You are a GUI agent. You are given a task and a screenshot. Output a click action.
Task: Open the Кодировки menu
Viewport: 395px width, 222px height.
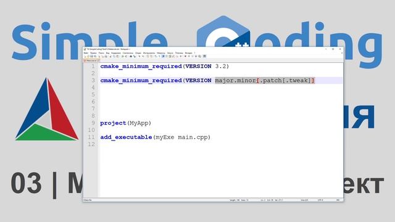pos(116,53)
